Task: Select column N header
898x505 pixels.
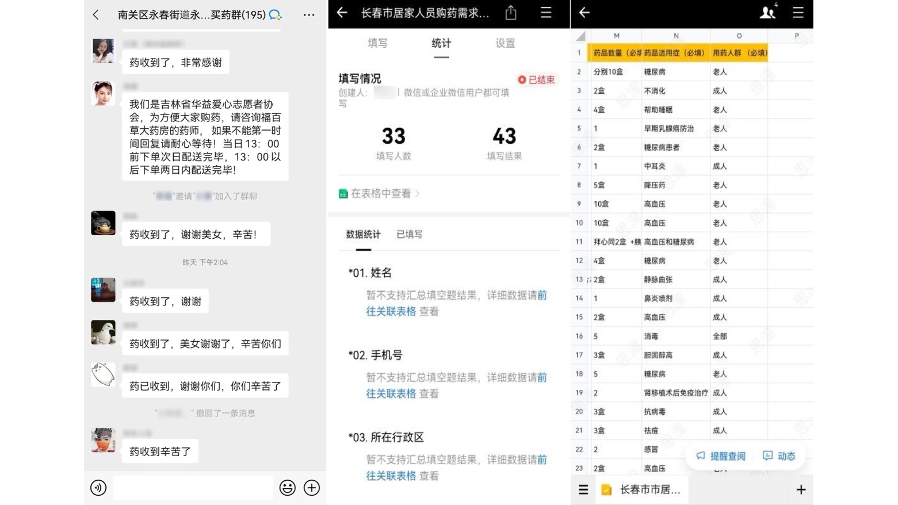Action: 676,36
